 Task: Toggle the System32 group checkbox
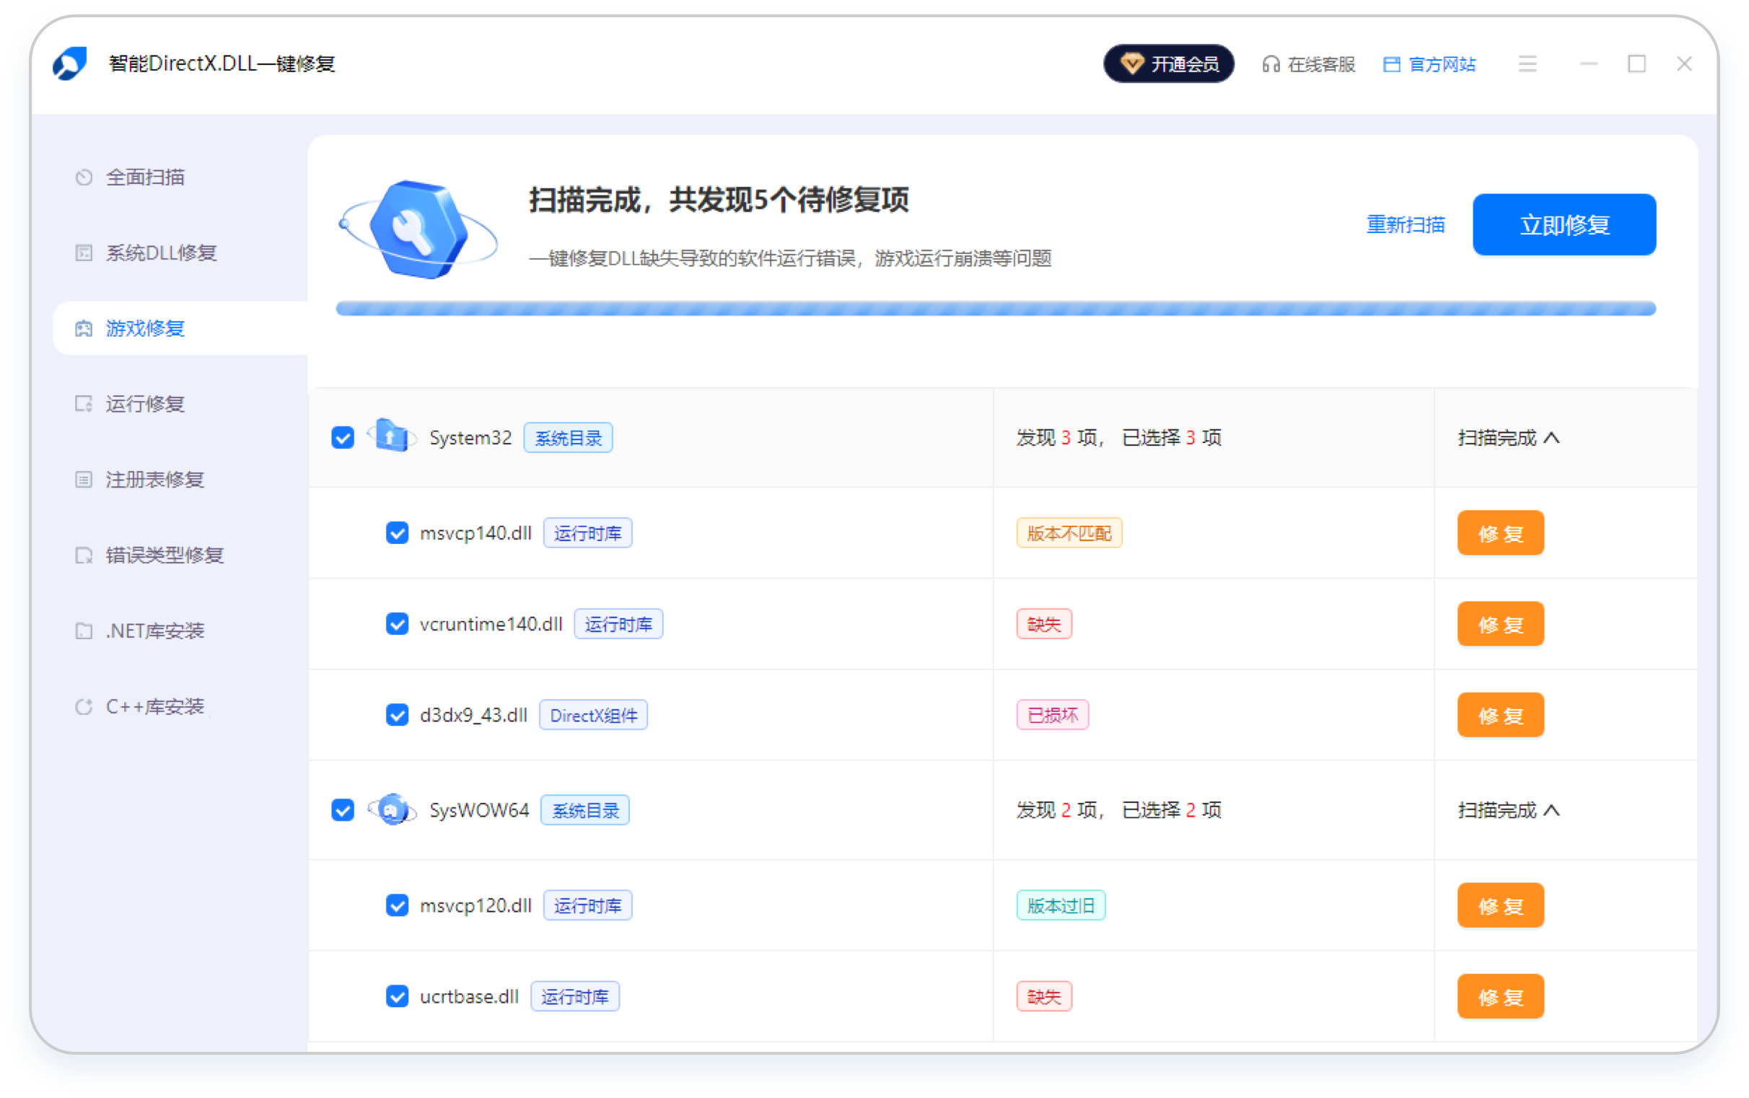[x=342, y=438]
